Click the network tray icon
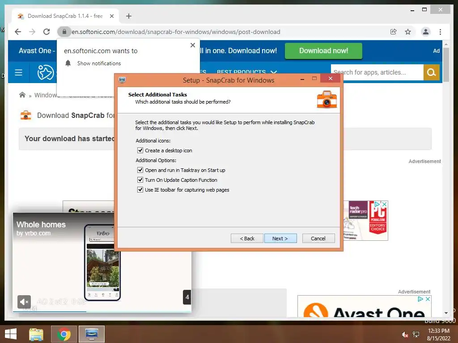The image size is (458, 343). coord(416,335)
